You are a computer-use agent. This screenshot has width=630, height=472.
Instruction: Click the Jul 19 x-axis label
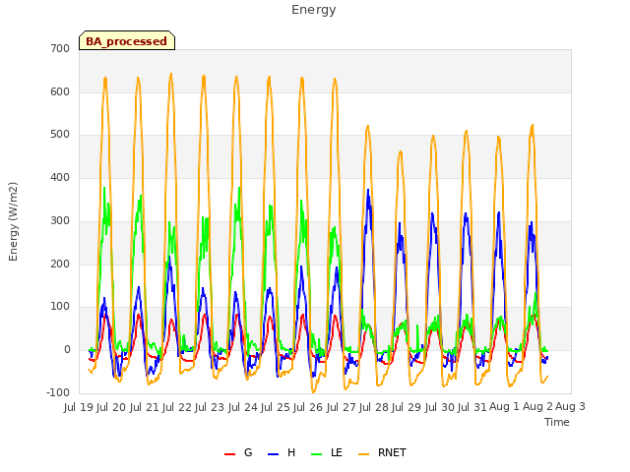(x=79, y=407)
